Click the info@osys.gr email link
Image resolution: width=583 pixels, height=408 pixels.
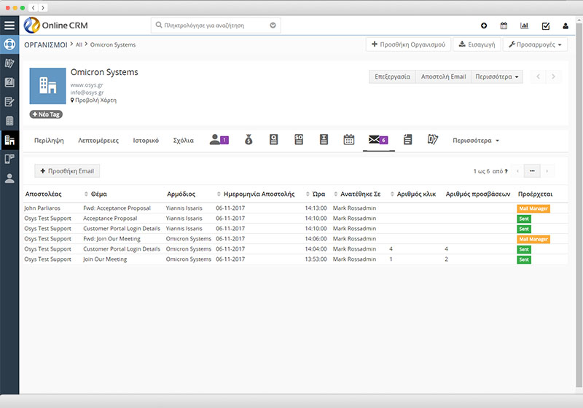point(87,93)
